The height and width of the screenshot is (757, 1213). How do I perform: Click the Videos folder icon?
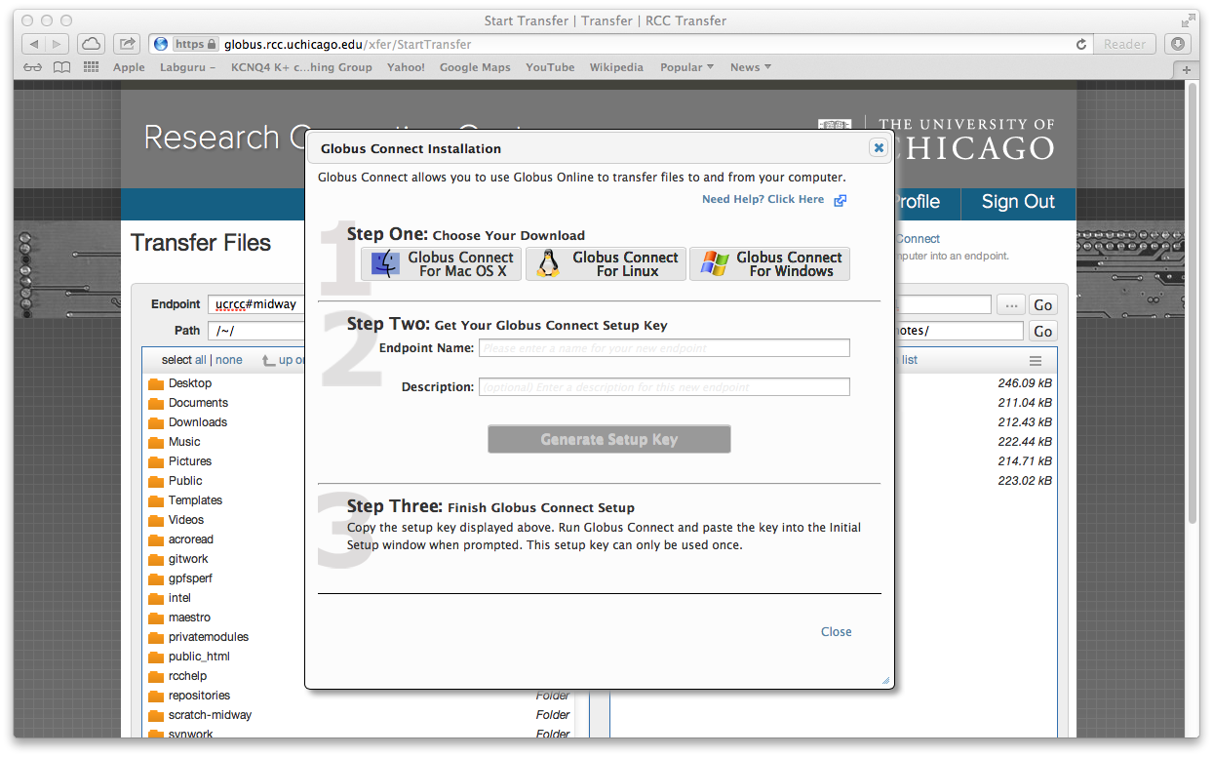(156, 521)
